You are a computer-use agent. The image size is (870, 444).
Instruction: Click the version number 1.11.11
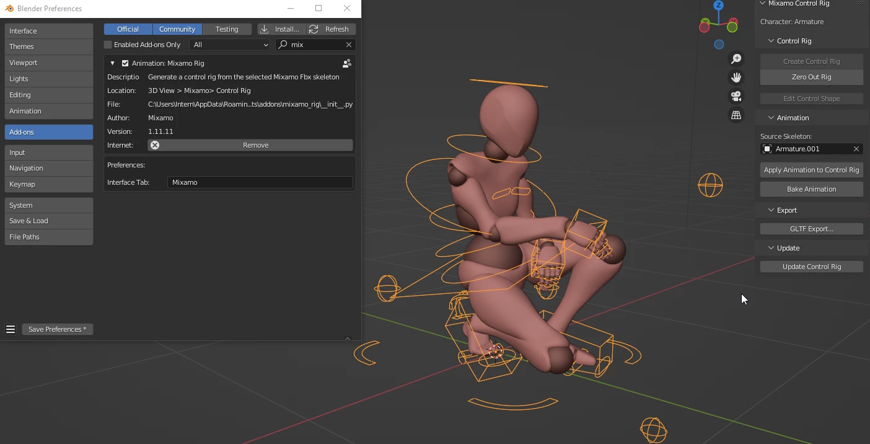coord(160,131)
